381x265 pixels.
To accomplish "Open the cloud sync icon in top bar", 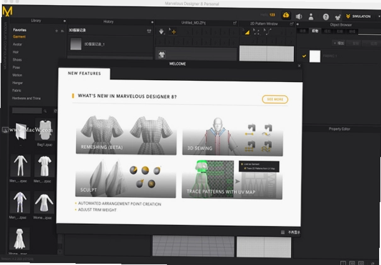I will point(286,15).
